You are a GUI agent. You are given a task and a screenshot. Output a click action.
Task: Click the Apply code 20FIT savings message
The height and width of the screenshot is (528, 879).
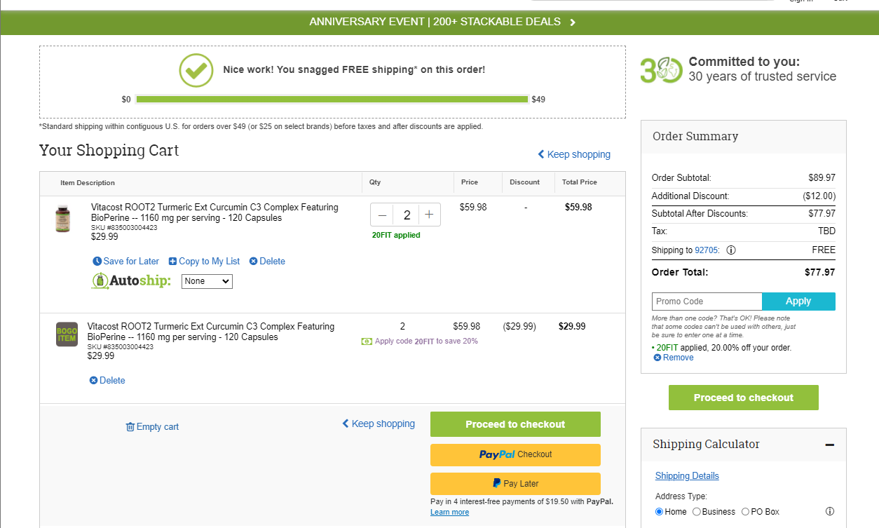[x=419, y=341]
